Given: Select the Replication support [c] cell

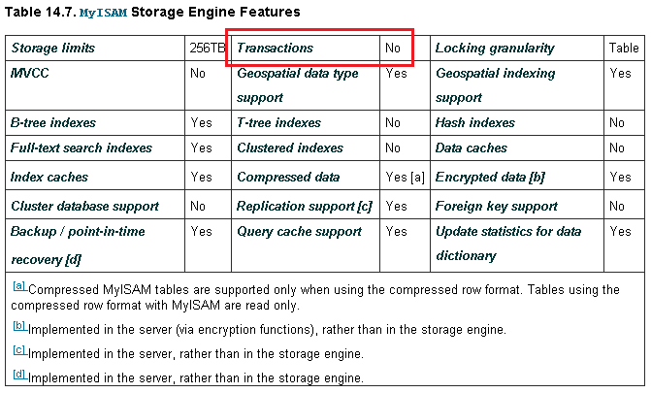Looking at the screenshot, I should (306, 207).
